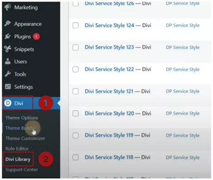The height and width of the screenshot is (180, 213).
Task: Click DP Service Style category for Style 121
Action: click(183, 91)
